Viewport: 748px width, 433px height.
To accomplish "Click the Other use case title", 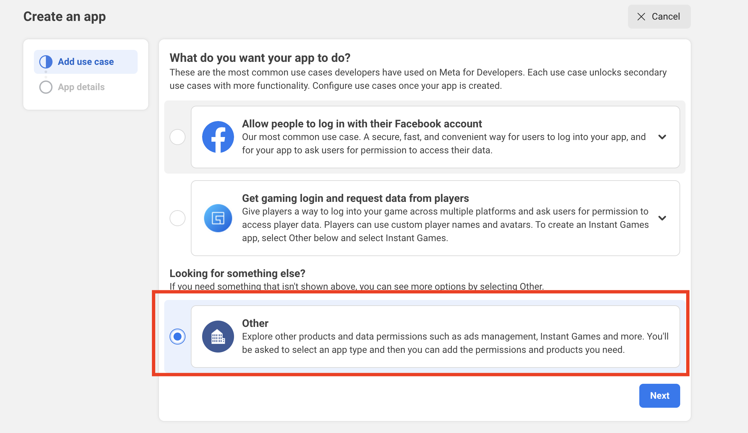I will [255, 323].
